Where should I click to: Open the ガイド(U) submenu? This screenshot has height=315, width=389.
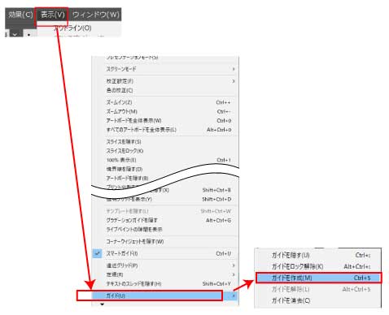tap(165, 296)
